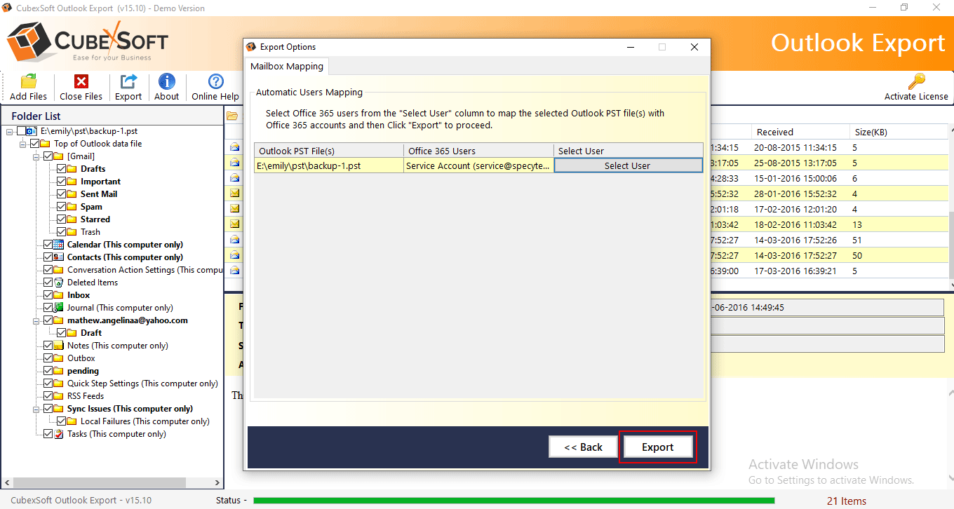Click the Export Options dialog title icon
Image resolution: width=954 pixels, height=509 pixels.
pos(252,47)
